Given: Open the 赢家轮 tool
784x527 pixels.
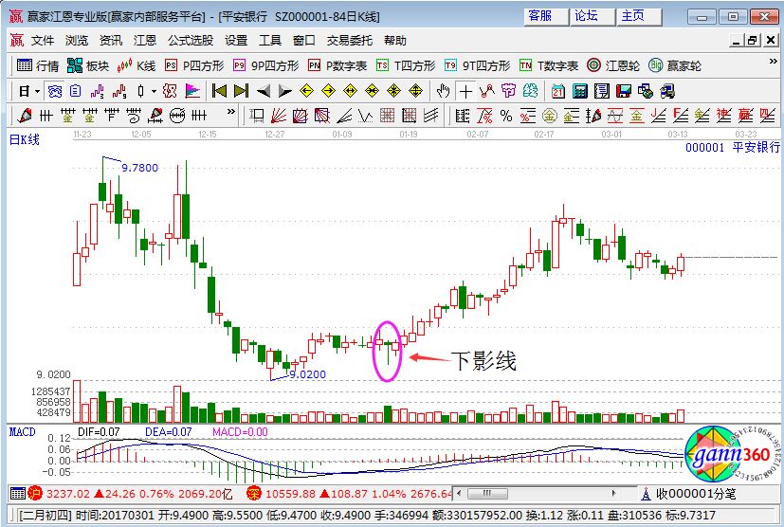Looking at the screenshot, I should point(675,65).
